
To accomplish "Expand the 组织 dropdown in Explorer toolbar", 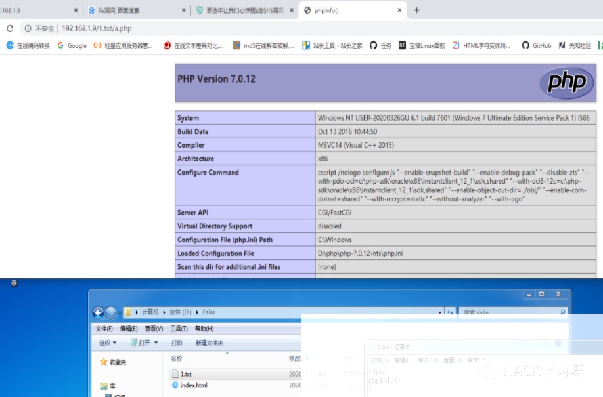I will [108, 343].
